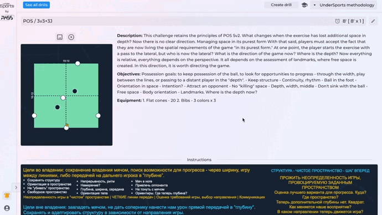The image size is (382, 215).
Task: Open the user account profile icon
Action: pyautogui.click(x=7, y=208)
